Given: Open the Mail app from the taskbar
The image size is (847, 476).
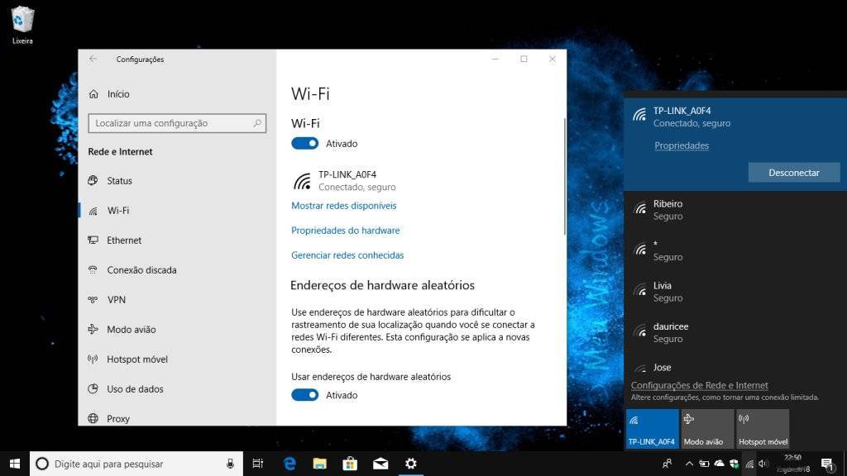Looking at the screenshot, I should pyautogui.click(x=380, y=464).
